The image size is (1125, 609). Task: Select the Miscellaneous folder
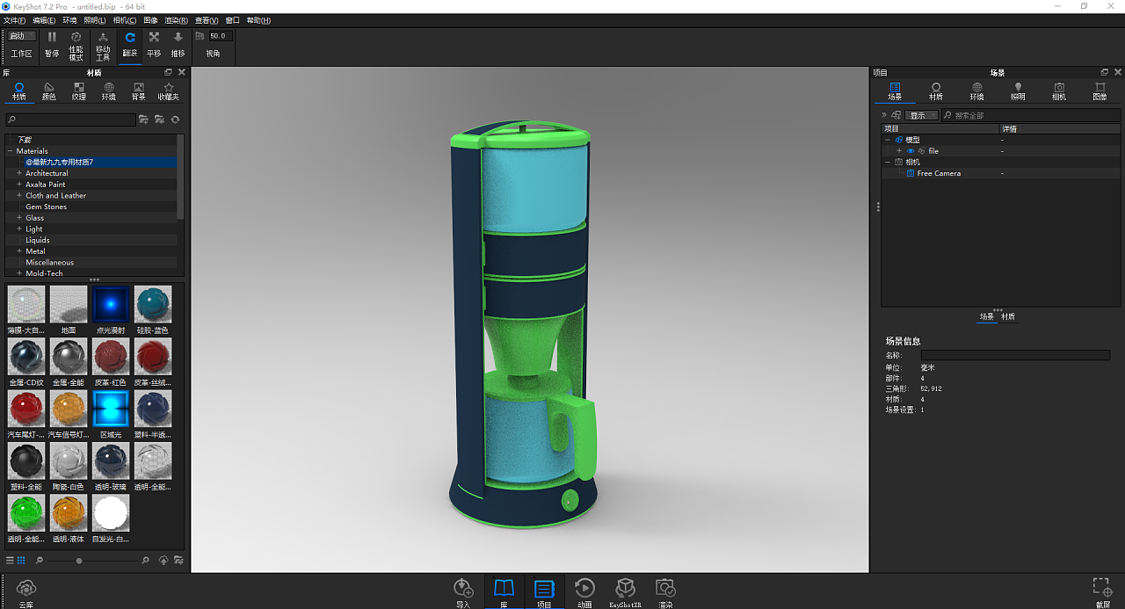click(50, 262)
